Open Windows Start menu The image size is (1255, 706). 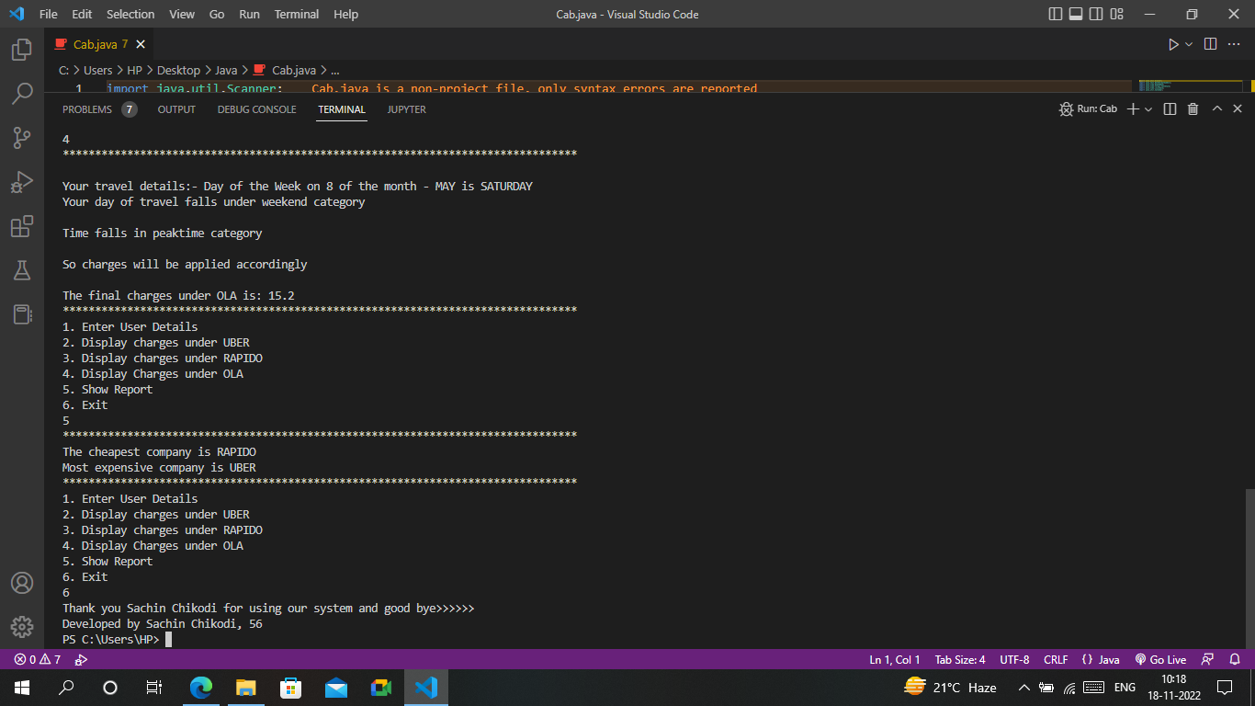(22, 688)
